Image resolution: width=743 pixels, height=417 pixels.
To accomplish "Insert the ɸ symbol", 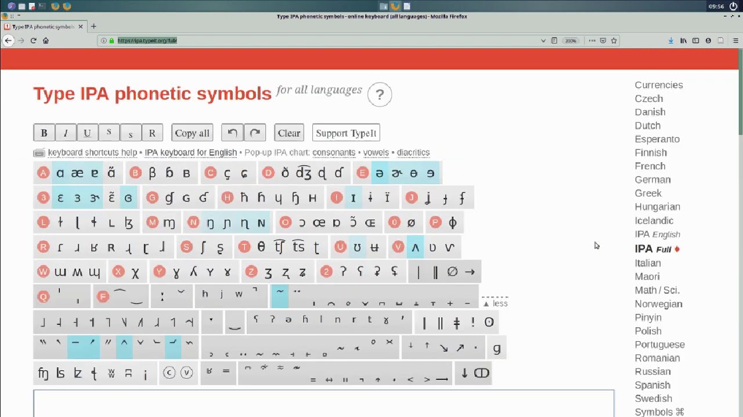I will tap(452, 222).
